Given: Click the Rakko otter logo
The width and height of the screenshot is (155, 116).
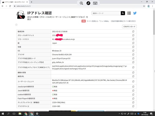Looking at the screenshot, I should tap(21, 15).
